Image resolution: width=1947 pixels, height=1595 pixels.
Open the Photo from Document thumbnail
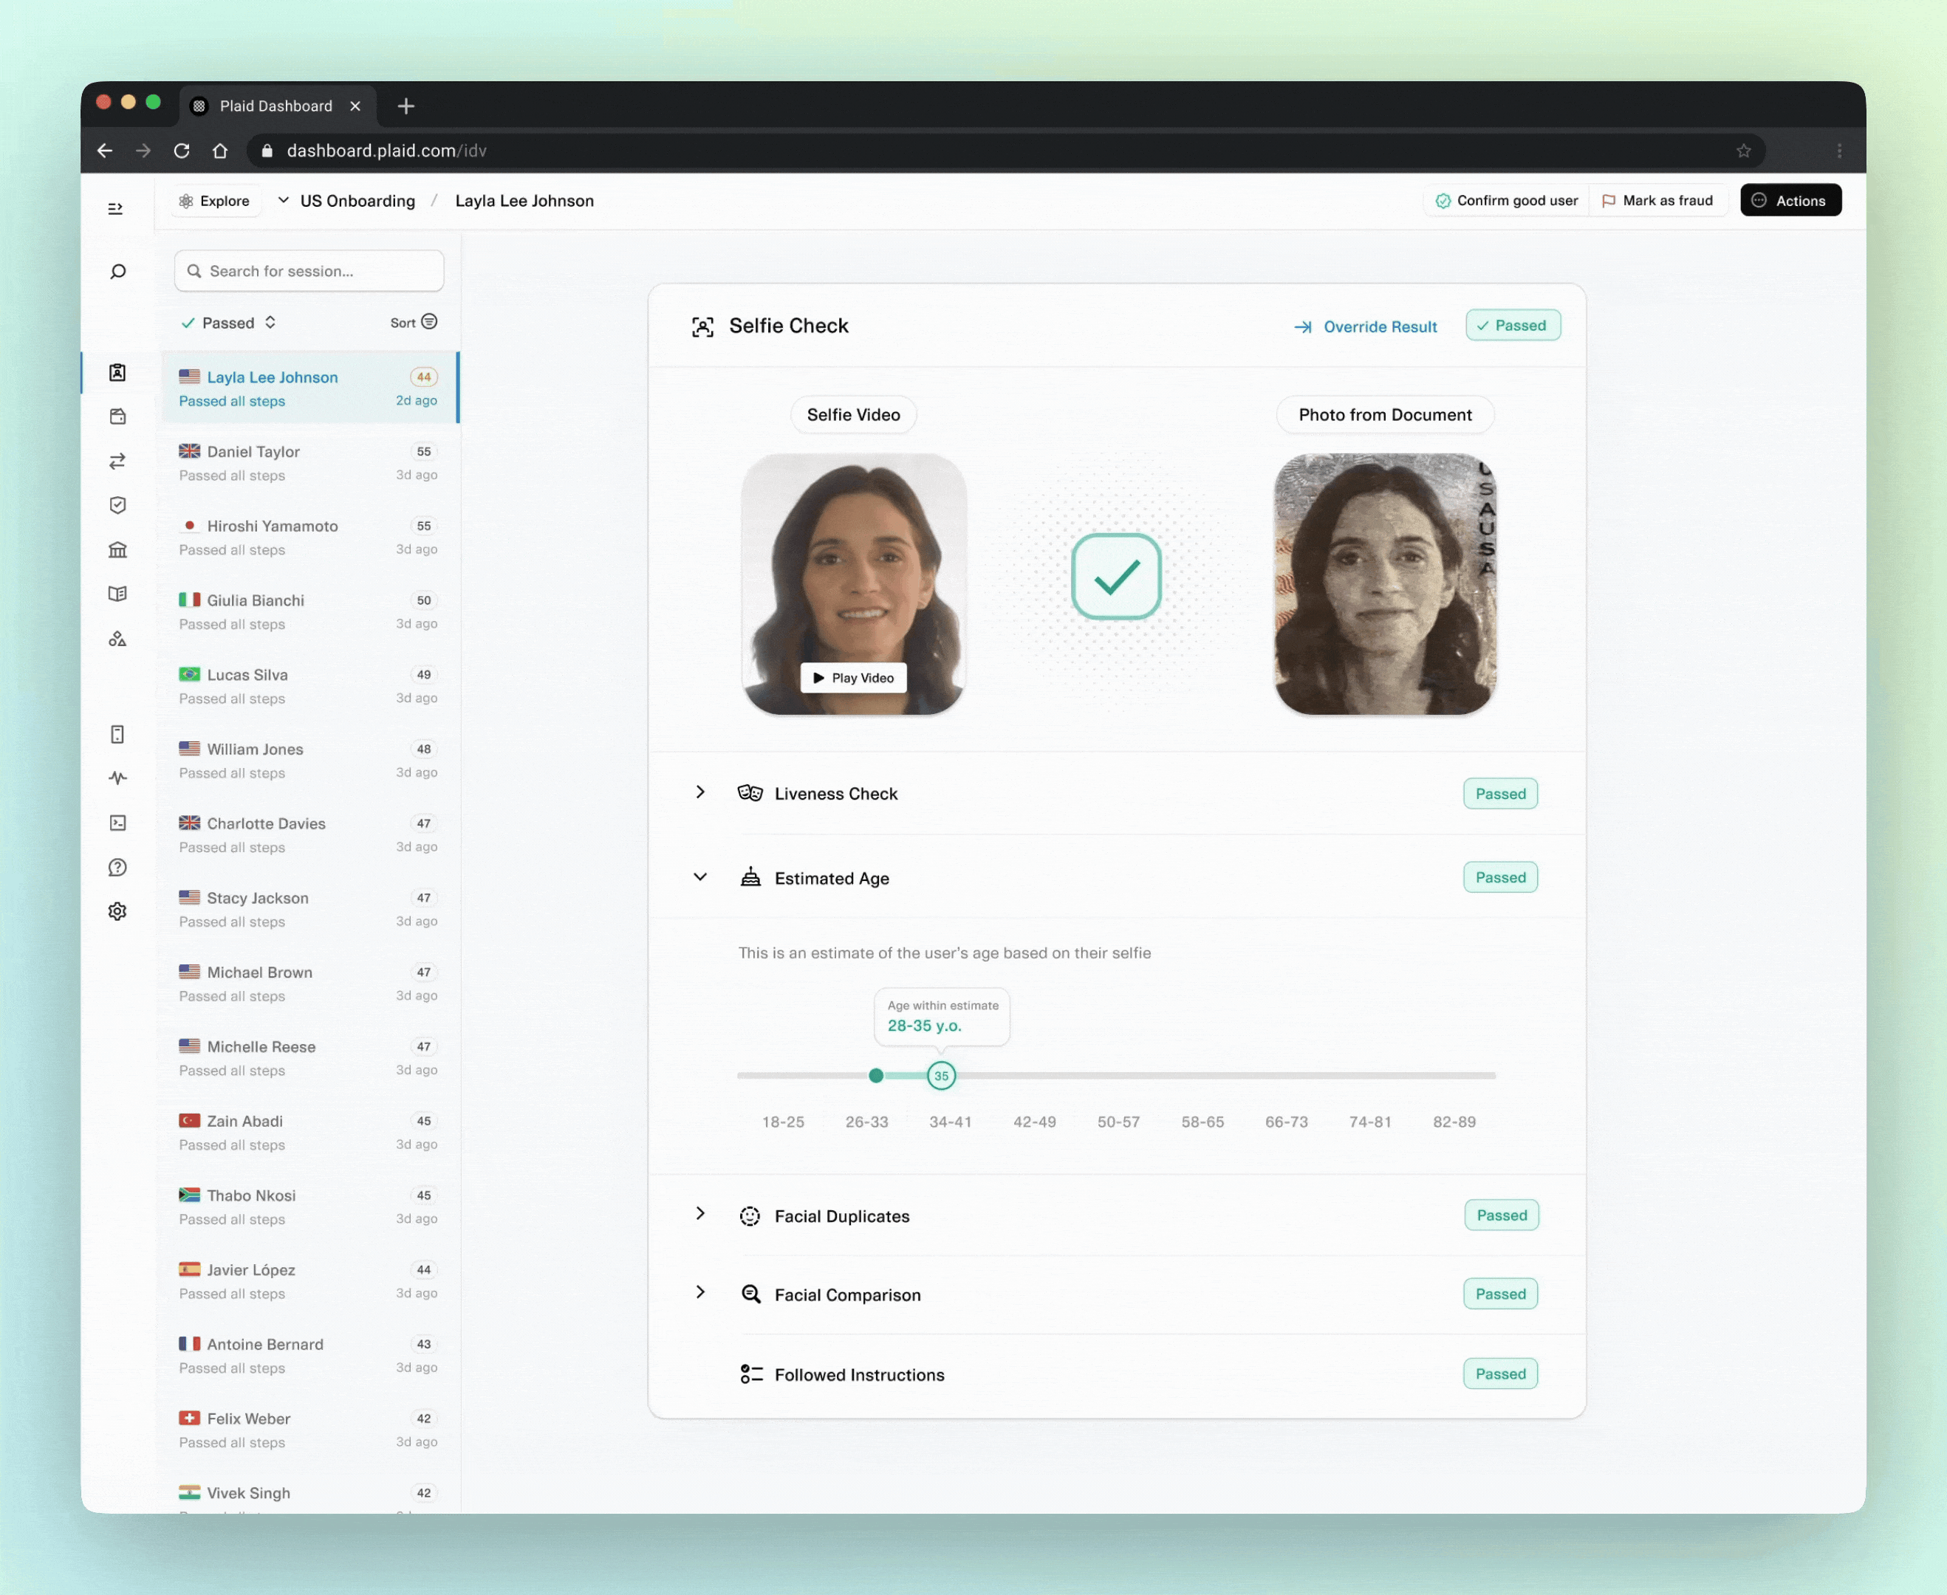pyautogui.click(x=1386, y=584)
